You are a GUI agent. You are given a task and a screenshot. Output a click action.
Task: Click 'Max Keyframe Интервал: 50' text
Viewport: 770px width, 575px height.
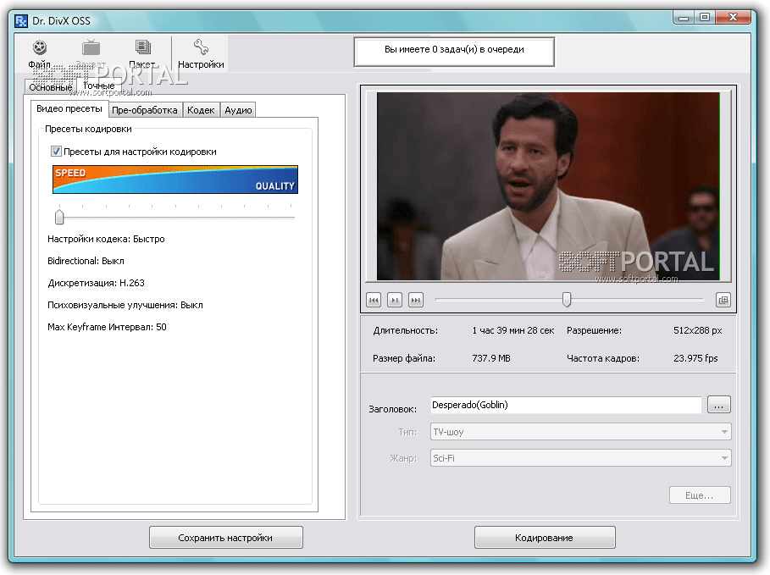coord(107,327)
